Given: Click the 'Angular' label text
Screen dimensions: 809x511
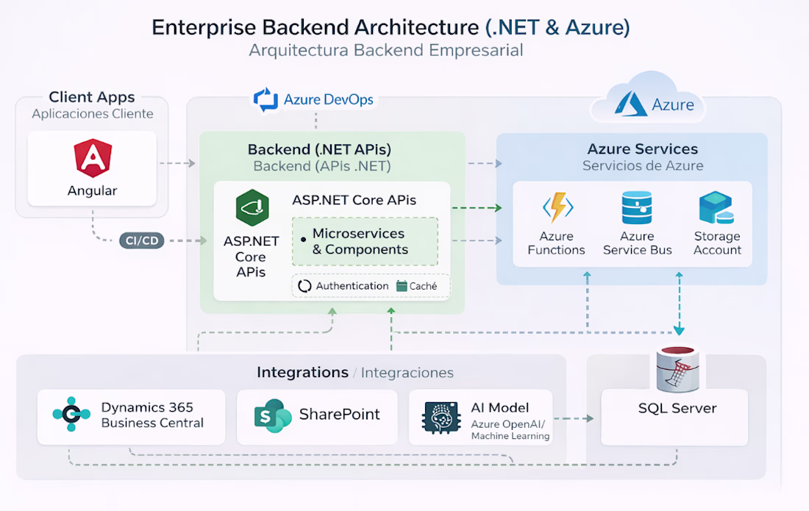Looking at the screenshot, I should tap(93, 190).
